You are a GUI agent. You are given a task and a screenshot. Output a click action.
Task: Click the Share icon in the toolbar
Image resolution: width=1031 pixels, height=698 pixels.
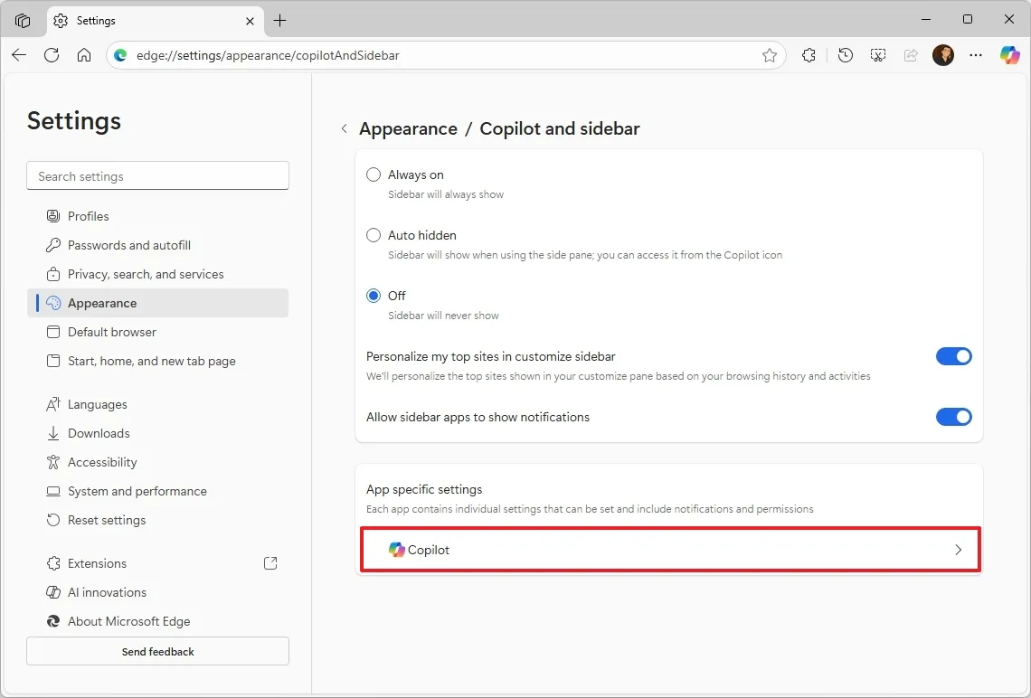click(911, 55)
